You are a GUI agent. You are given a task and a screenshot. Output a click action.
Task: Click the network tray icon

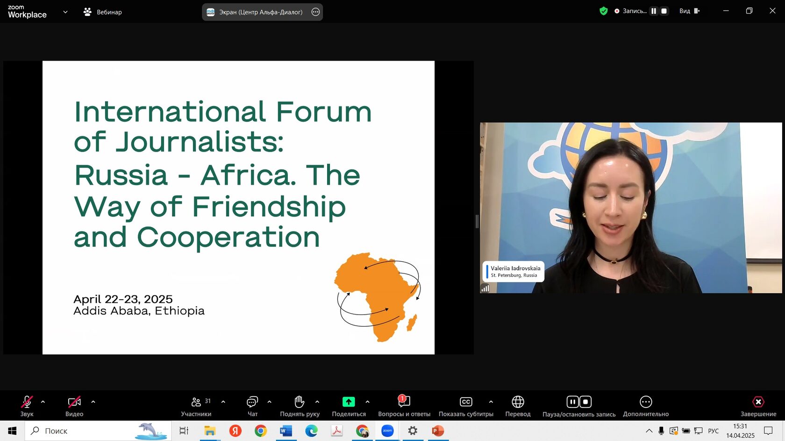699,431
